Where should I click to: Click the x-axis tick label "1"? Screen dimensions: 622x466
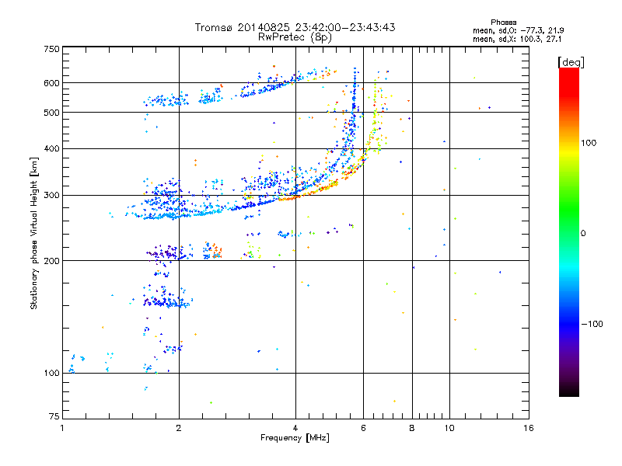[62, 428]
